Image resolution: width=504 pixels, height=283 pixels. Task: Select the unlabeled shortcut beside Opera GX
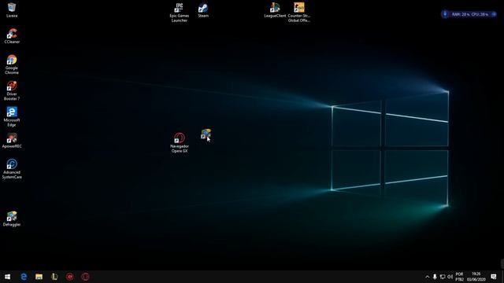[x=206, y=134]
